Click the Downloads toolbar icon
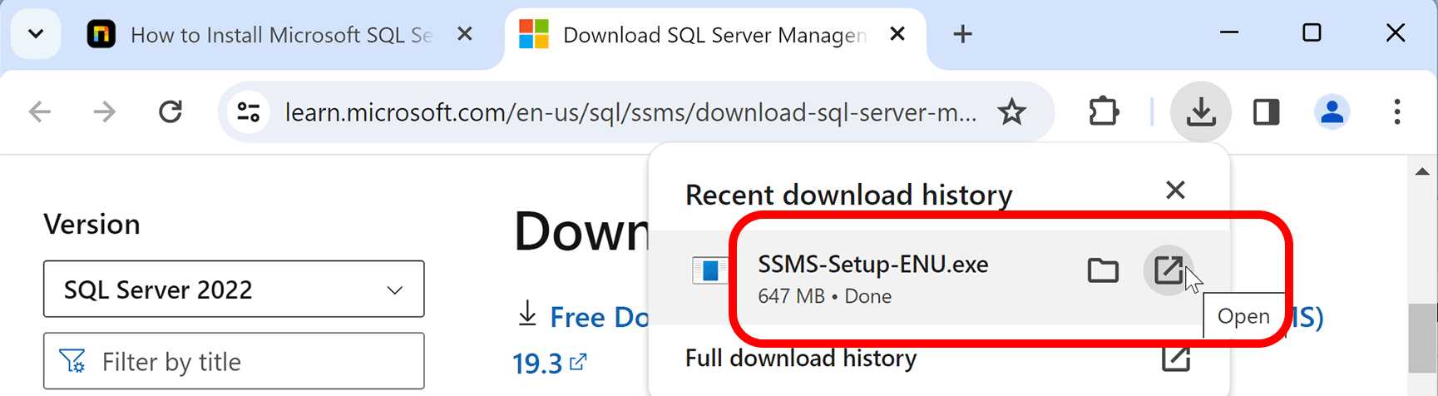 coord(1200,111)
